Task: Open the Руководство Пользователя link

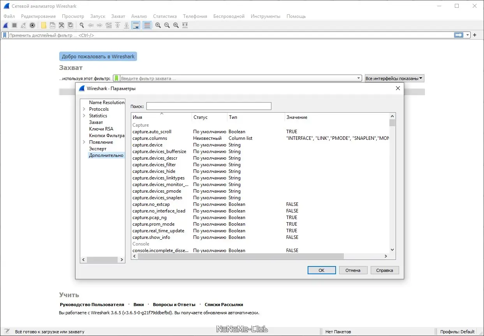Action: [92, 305]
